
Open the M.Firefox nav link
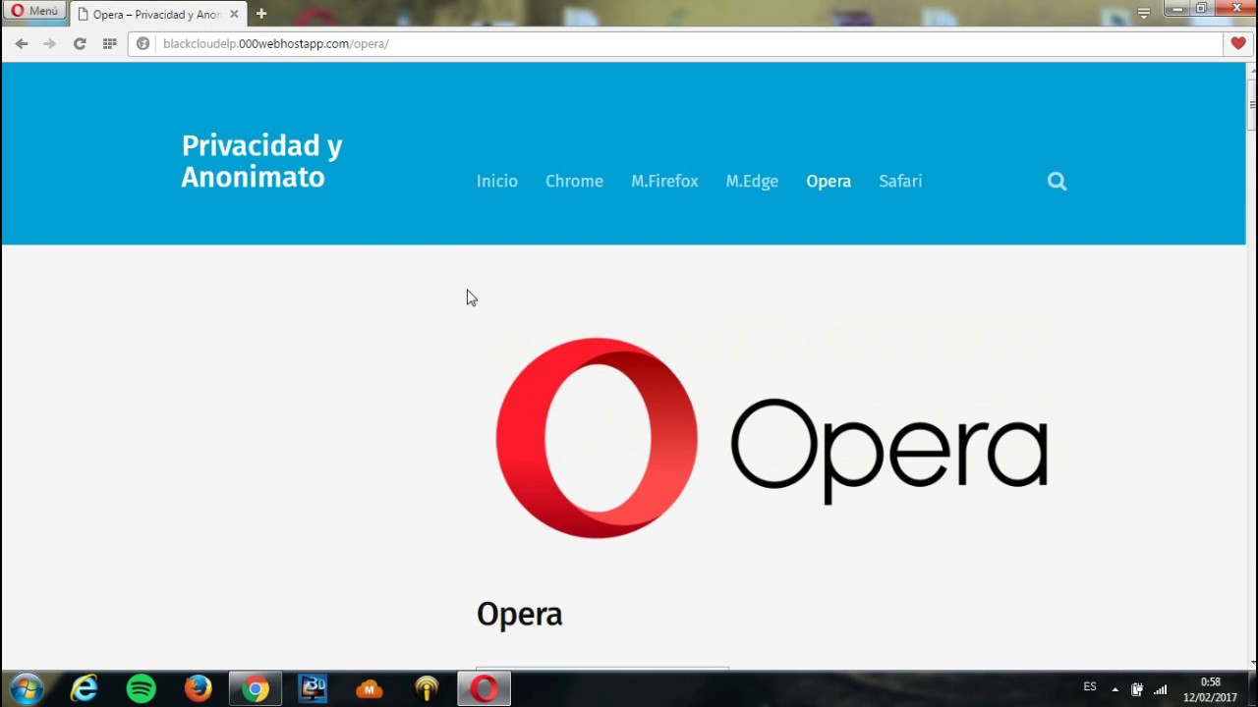click(664, 181)
